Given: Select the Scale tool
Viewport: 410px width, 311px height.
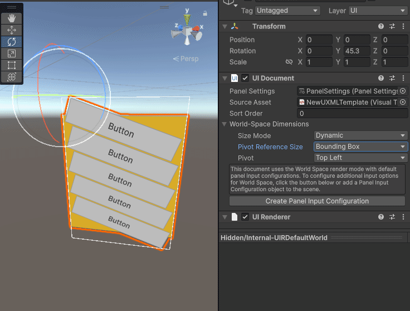Looking at the screenshot, I should 12,54.
